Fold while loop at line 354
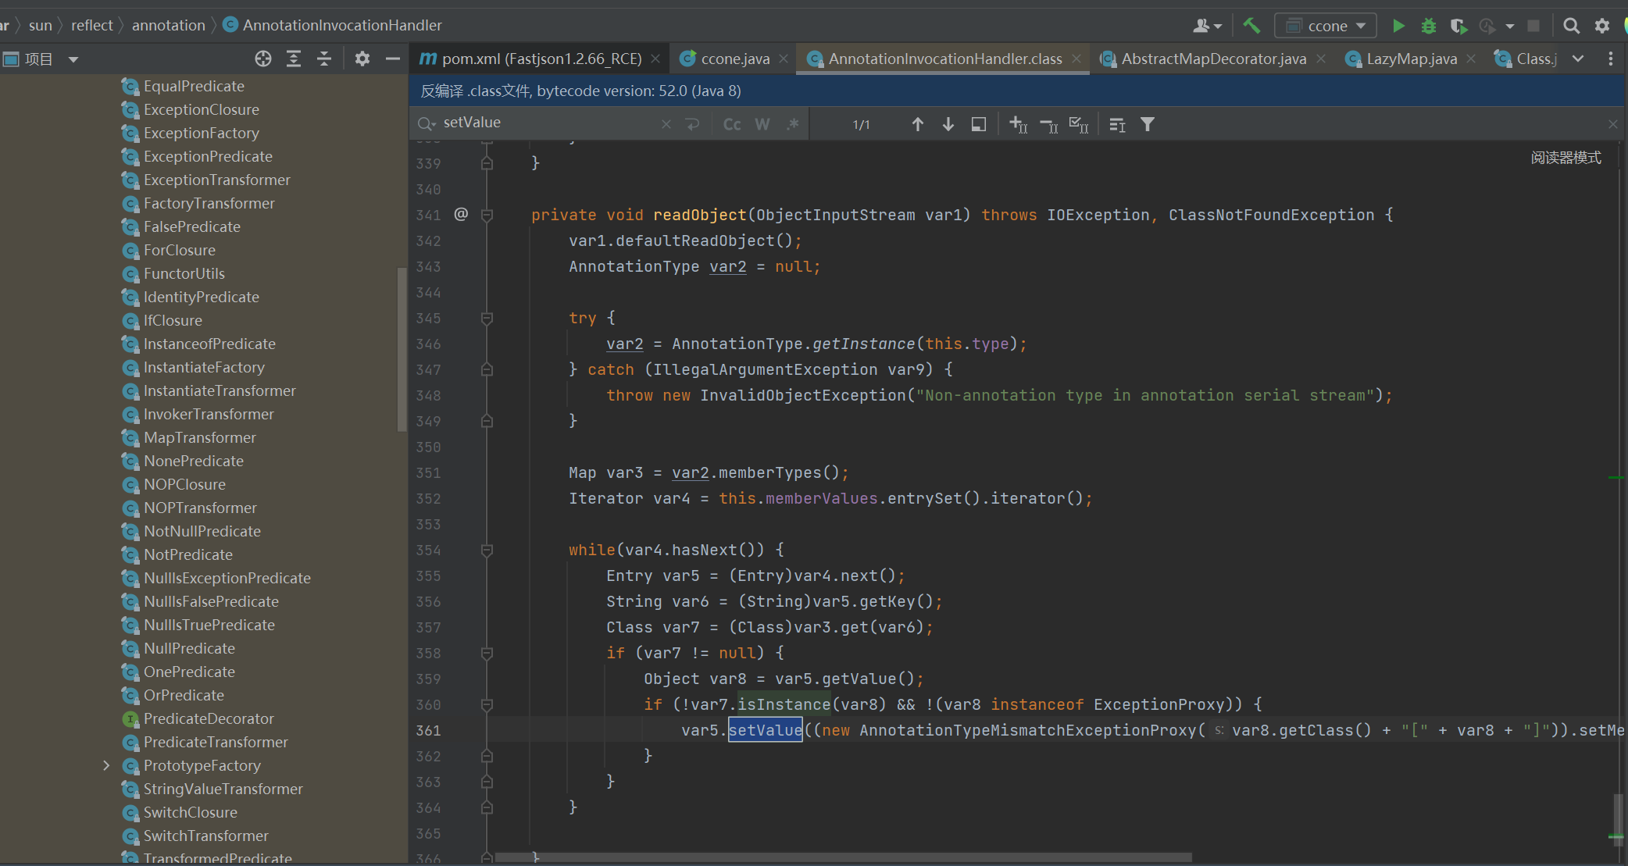Image resolution: width=1628 pixels, height=866 pixels. (487, 550)
